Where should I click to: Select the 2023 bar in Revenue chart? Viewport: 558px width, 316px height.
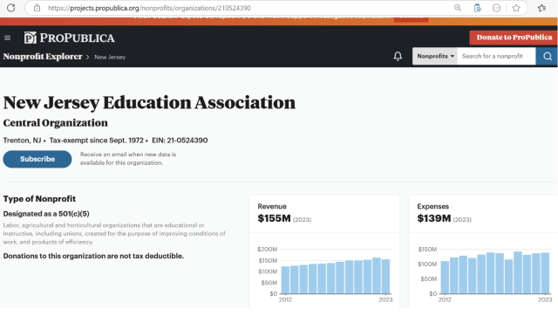pyautogui.click(x=385, y=277)
